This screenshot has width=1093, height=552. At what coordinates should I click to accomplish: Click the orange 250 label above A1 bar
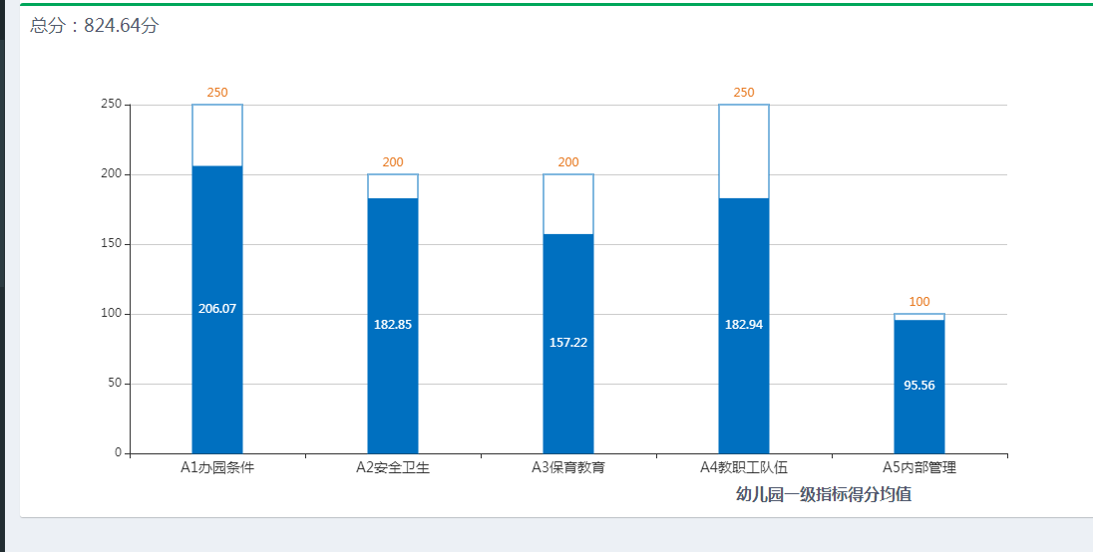click(217, 93)
